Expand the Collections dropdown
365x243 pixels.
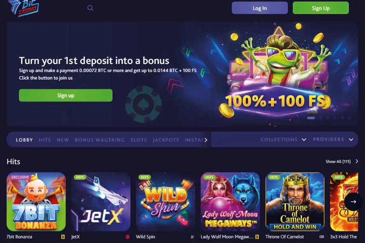coord(283,139)
